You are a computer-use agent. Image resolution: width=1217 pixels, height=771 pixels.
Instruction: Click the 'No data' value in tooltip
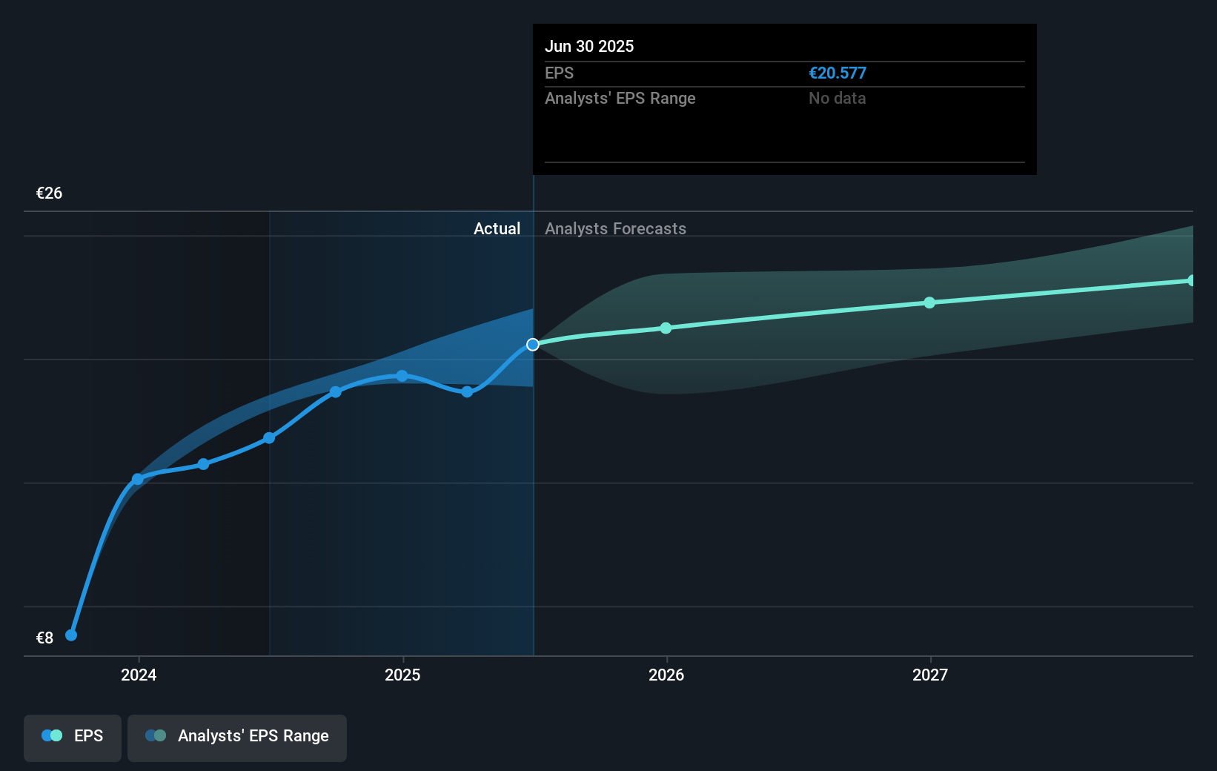[x=838, y=98]
